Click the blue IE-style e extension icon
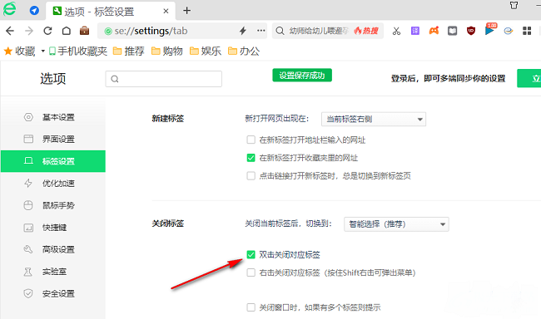Image resolution: width=541 pixels, height=319 pixels. point(509,31)
